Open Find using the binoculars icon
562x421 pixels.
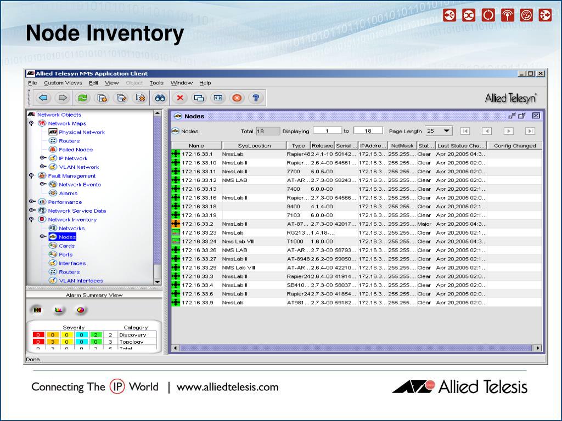[160, 98]
